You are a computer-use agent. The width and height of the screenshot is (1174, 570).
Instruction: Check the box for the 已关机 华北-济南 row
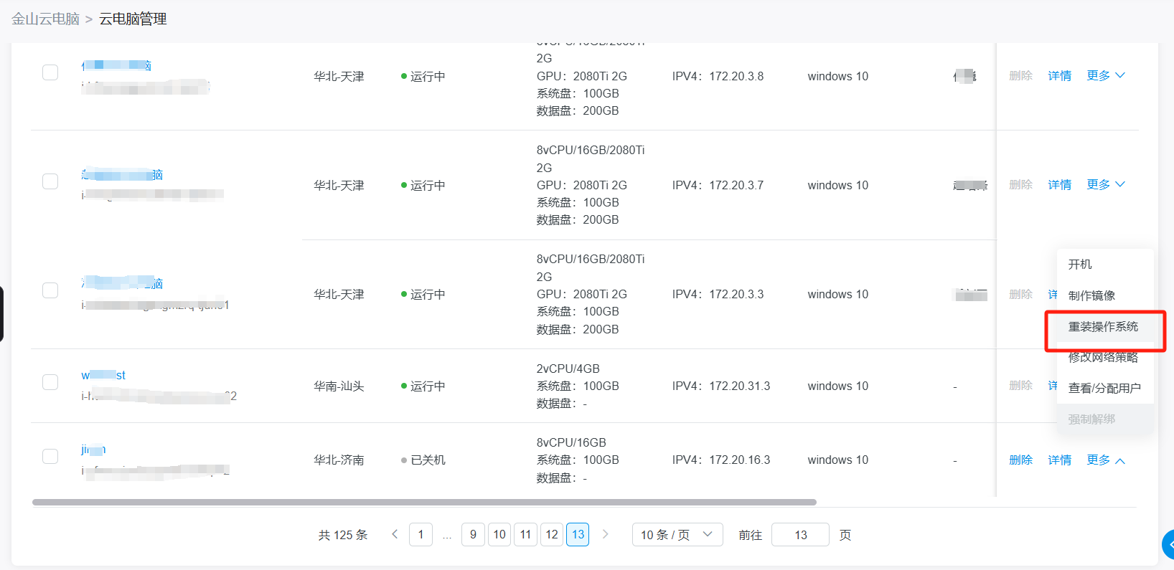[50, 456]
